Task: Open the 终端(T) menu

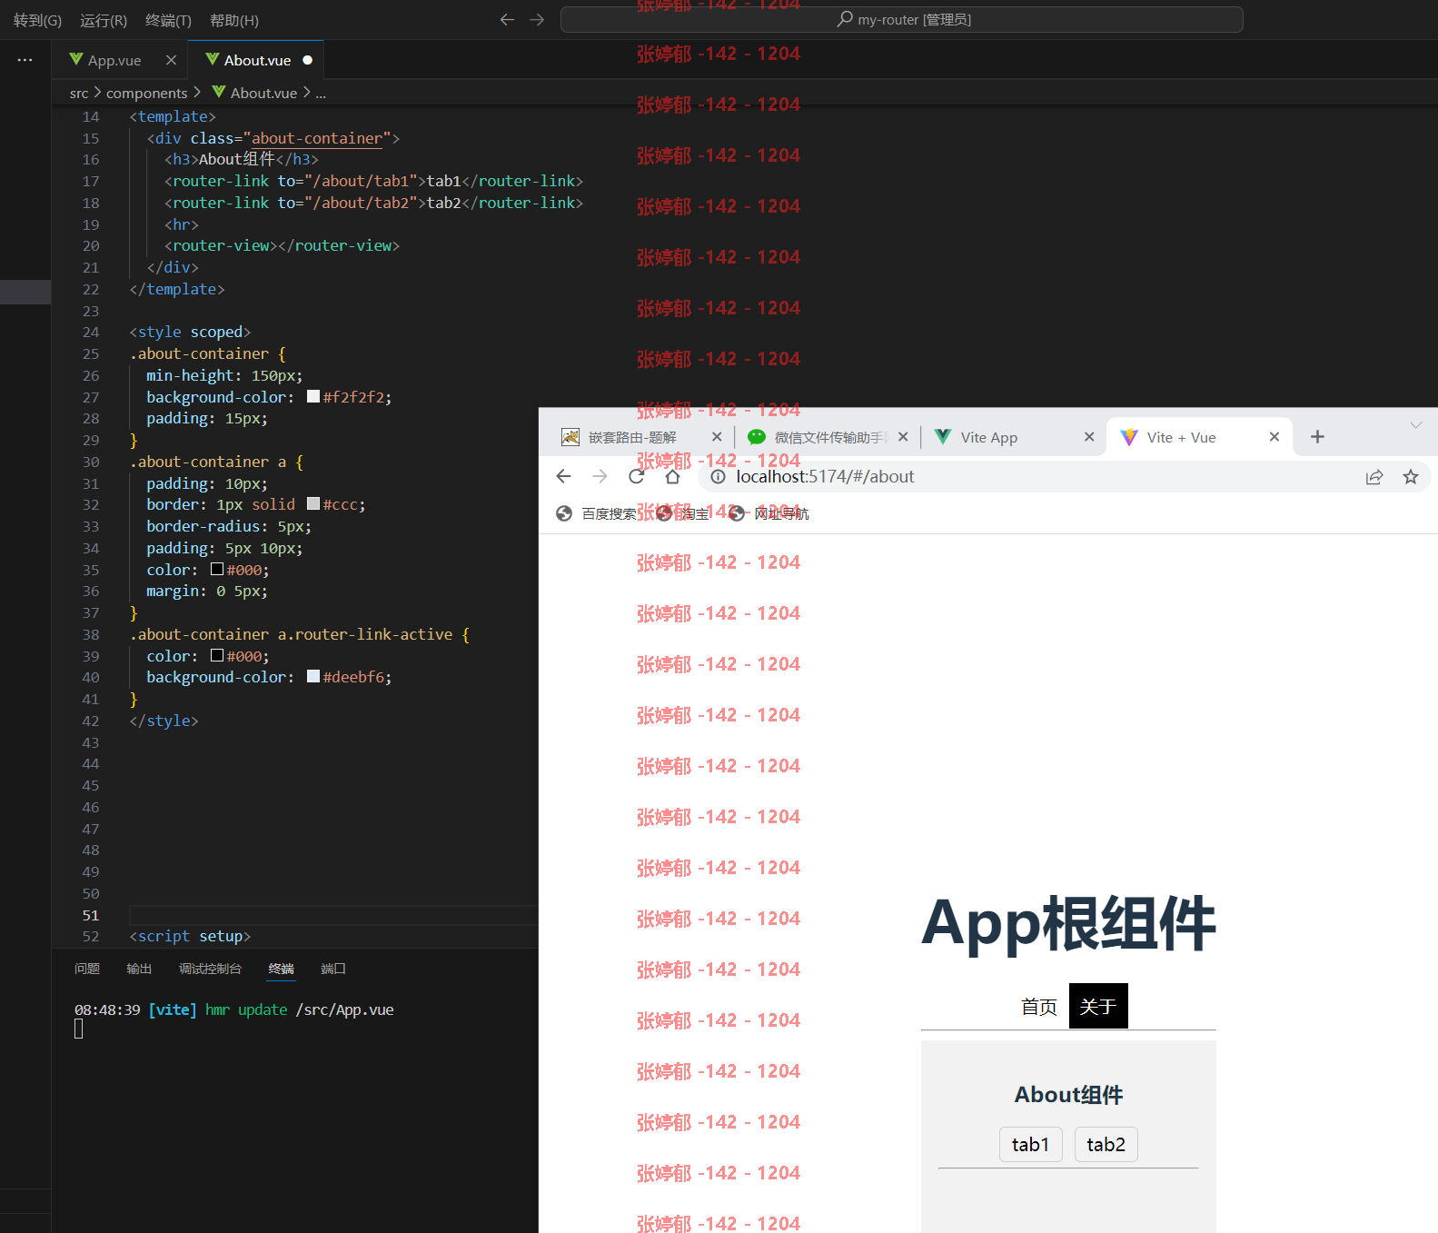Action: (168, 20)
